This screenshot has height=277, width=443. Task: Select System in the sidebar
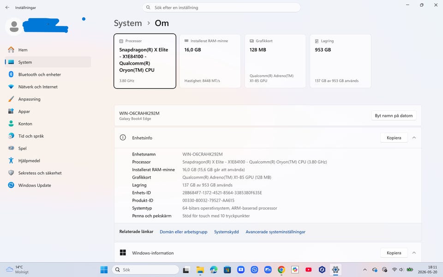(x=48, y=62)
